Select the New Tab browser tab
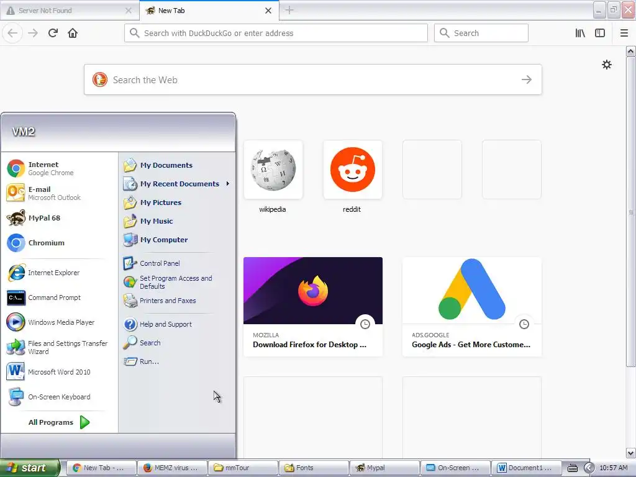The image size is (636, 477). (203, 11)
